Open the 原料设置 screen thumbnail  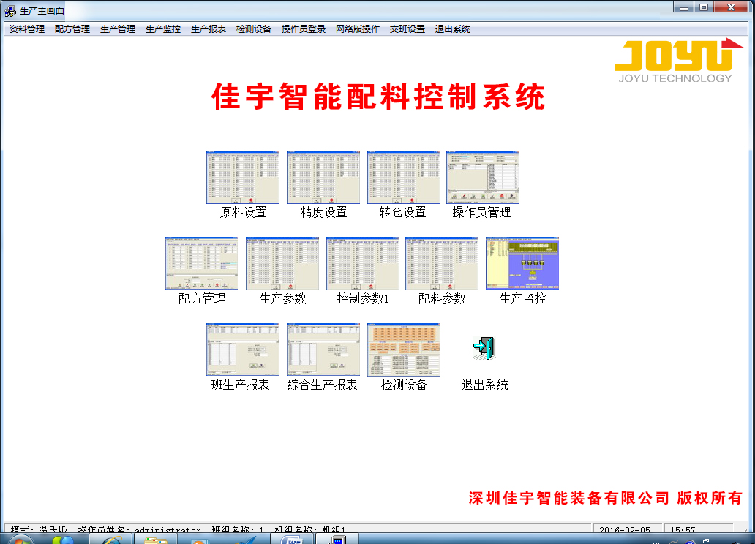[x=243, y=177]
